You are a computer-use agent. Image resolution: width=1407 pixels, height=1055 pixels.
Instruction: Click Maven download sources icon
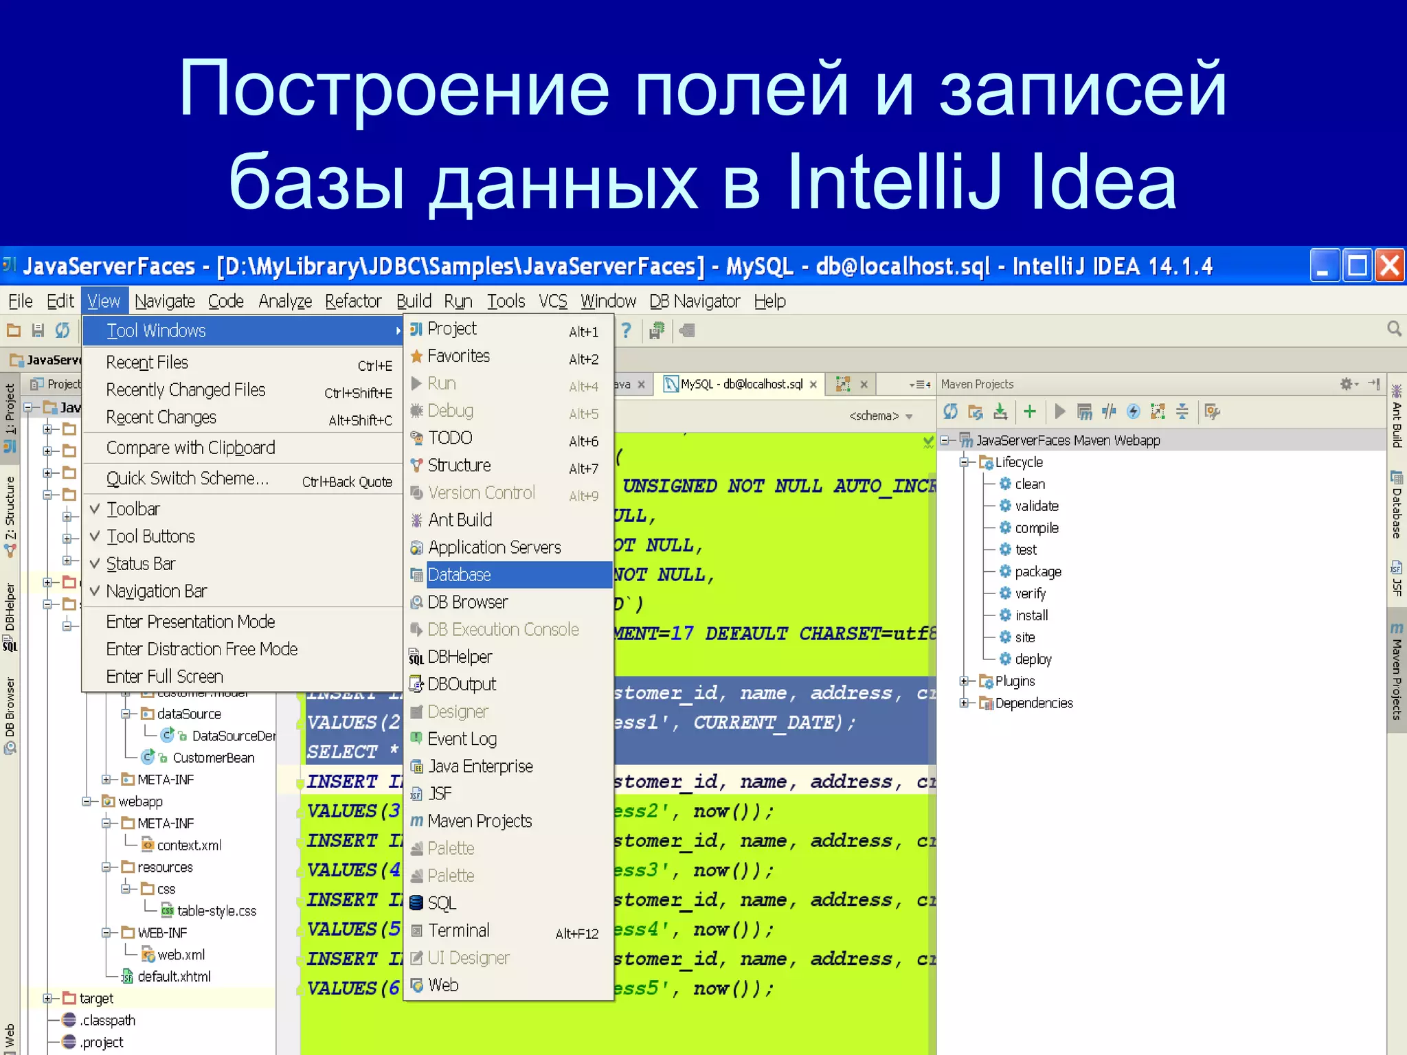[x=1000, y=411]
